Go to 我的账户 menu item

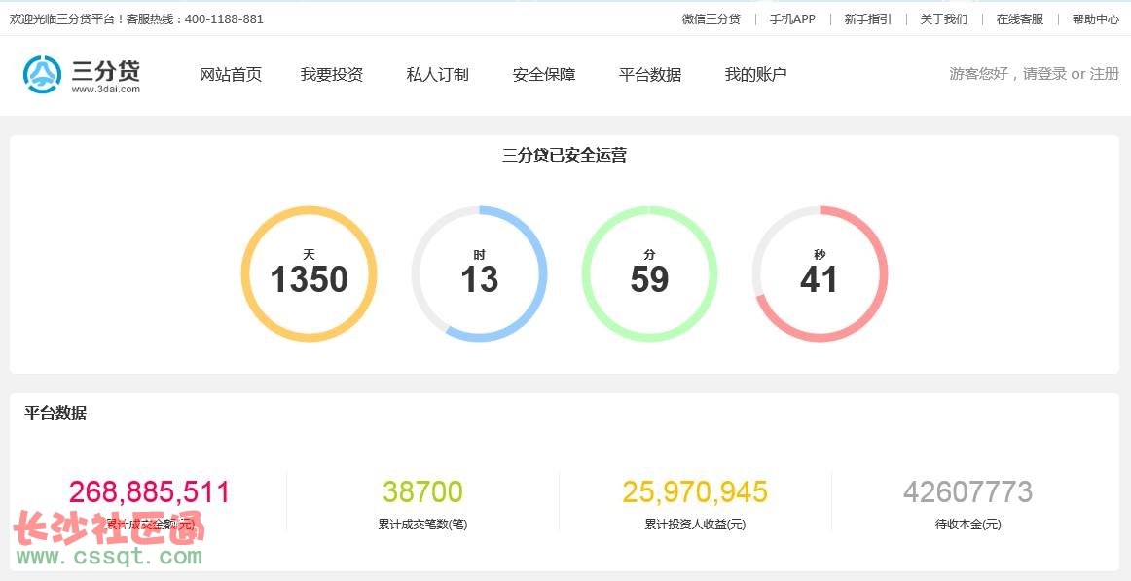[755, 74]
